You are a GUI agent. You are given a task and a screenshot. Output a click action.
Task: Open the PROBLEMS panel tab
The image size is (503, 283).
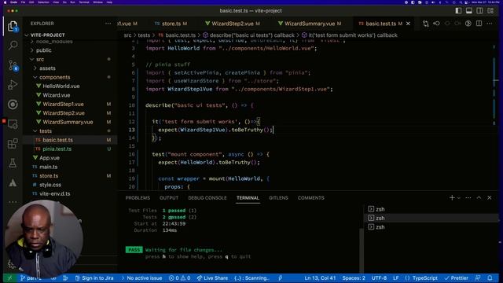pos(138,197)
